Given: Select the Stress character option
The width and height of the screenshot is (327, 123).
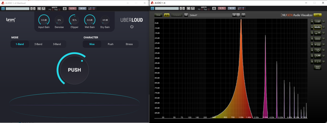Looking at the screenshot, I should click(x=129, y=44).
